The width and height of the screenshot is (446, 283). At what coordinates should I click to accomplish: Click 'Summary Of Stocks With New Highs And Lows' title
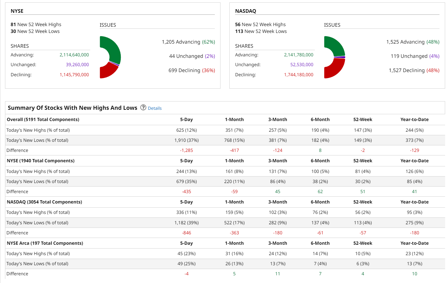pyautogui.click(x=72, y=108)
